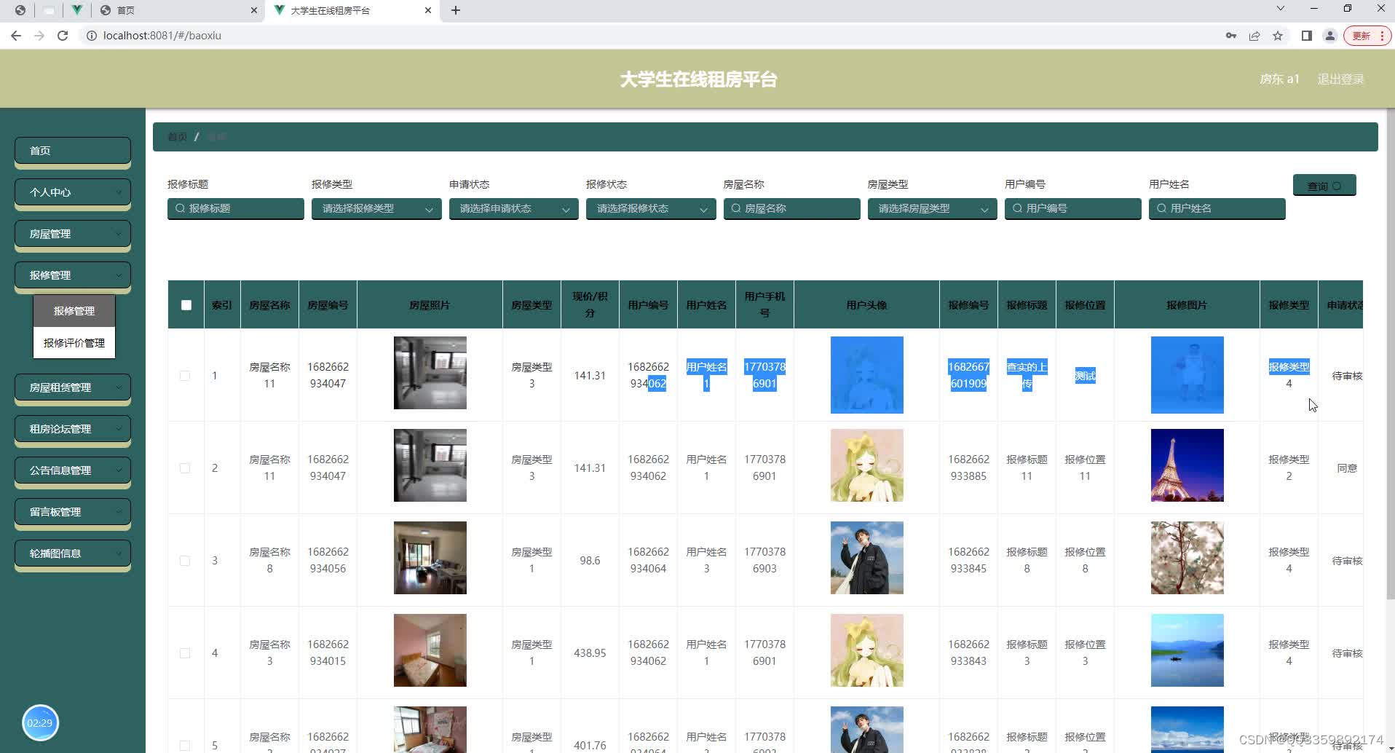Image resolution: width=1395 pixels, height=753 pixels.
Task: Expand 房屋租赁管理 sidebar menu
Action: pyautogui.click(x=73, y=387)
